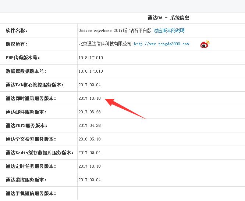245x201 pixels.
Task: Select full-text search value 2016.05.18
Action: coord(89,139)
